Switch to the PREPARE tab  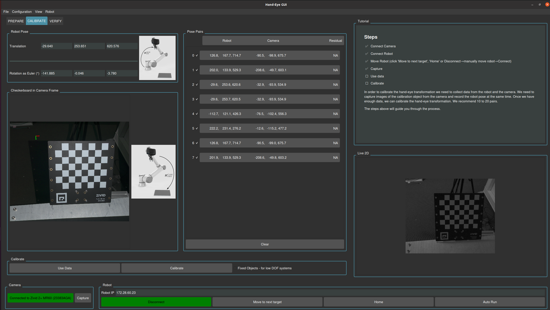[16, 21]
